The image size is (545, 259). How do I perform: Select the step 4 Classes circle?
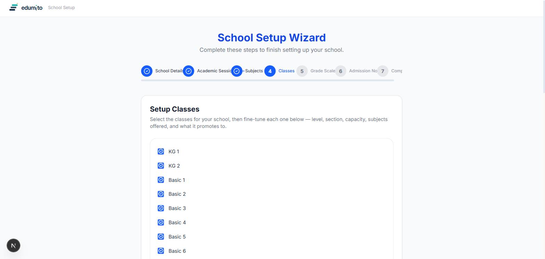[270, 71]
